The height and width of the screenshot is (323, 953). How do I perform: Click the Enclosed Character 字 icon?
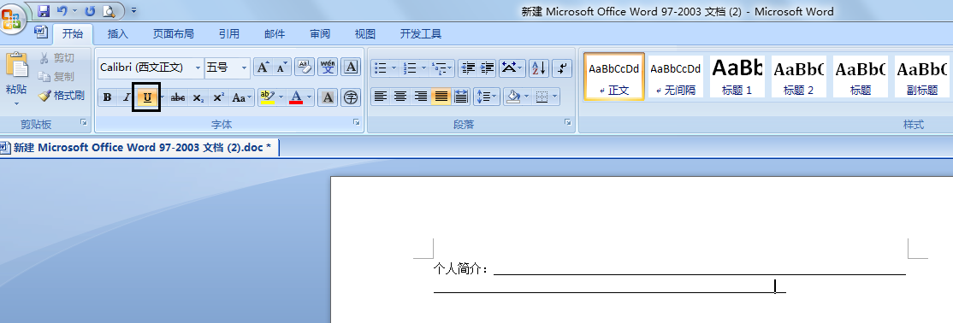click(350, 97)
